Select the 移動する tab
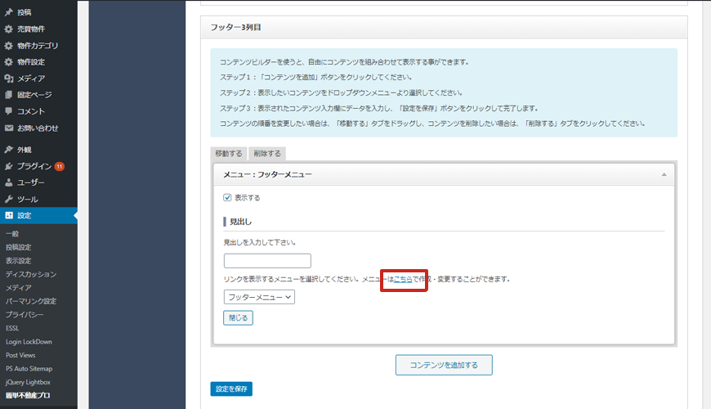The height and width of the screenshot is (409, 711). tap(229, 154)
